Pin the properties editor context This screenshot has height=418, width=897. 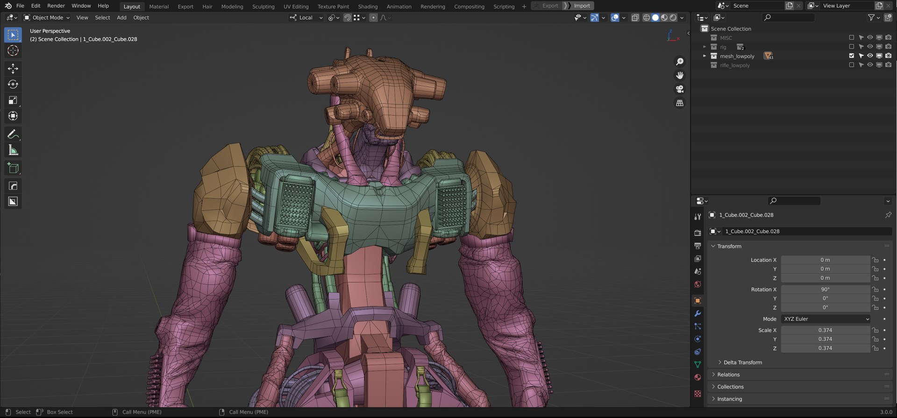[888, 215]
